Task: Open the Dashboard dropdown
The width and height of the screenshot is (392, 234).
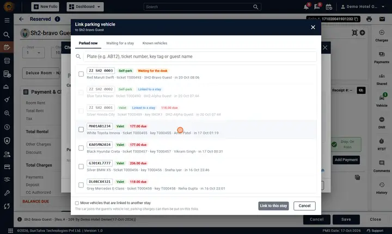Action: 85,7
